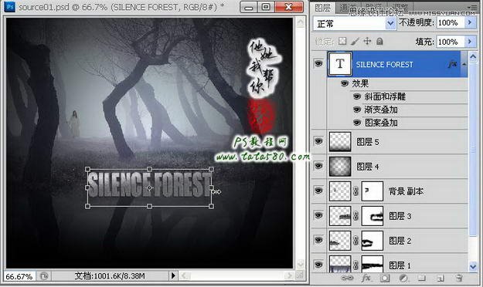Click canvas horizontal scrollbar right arrow
The width and height of the screenshot is (483, 287).
(x=288, y=275)
